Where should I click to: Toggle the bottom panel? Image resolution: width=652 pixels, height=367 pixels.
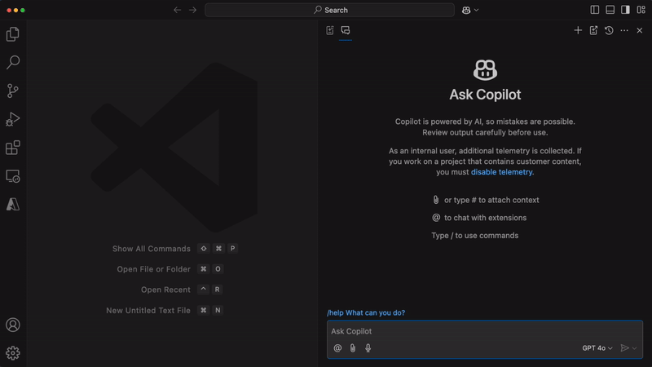coord(610,10)
